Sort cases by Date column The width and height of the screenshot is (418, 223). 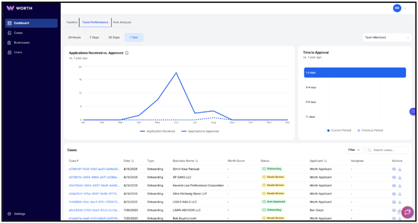tap(129, 161)
